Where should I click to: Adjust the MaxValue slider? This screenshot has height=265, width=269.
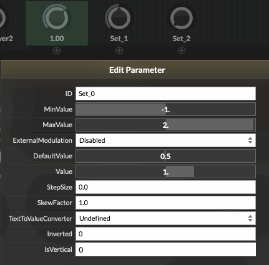tap(165, 125)
